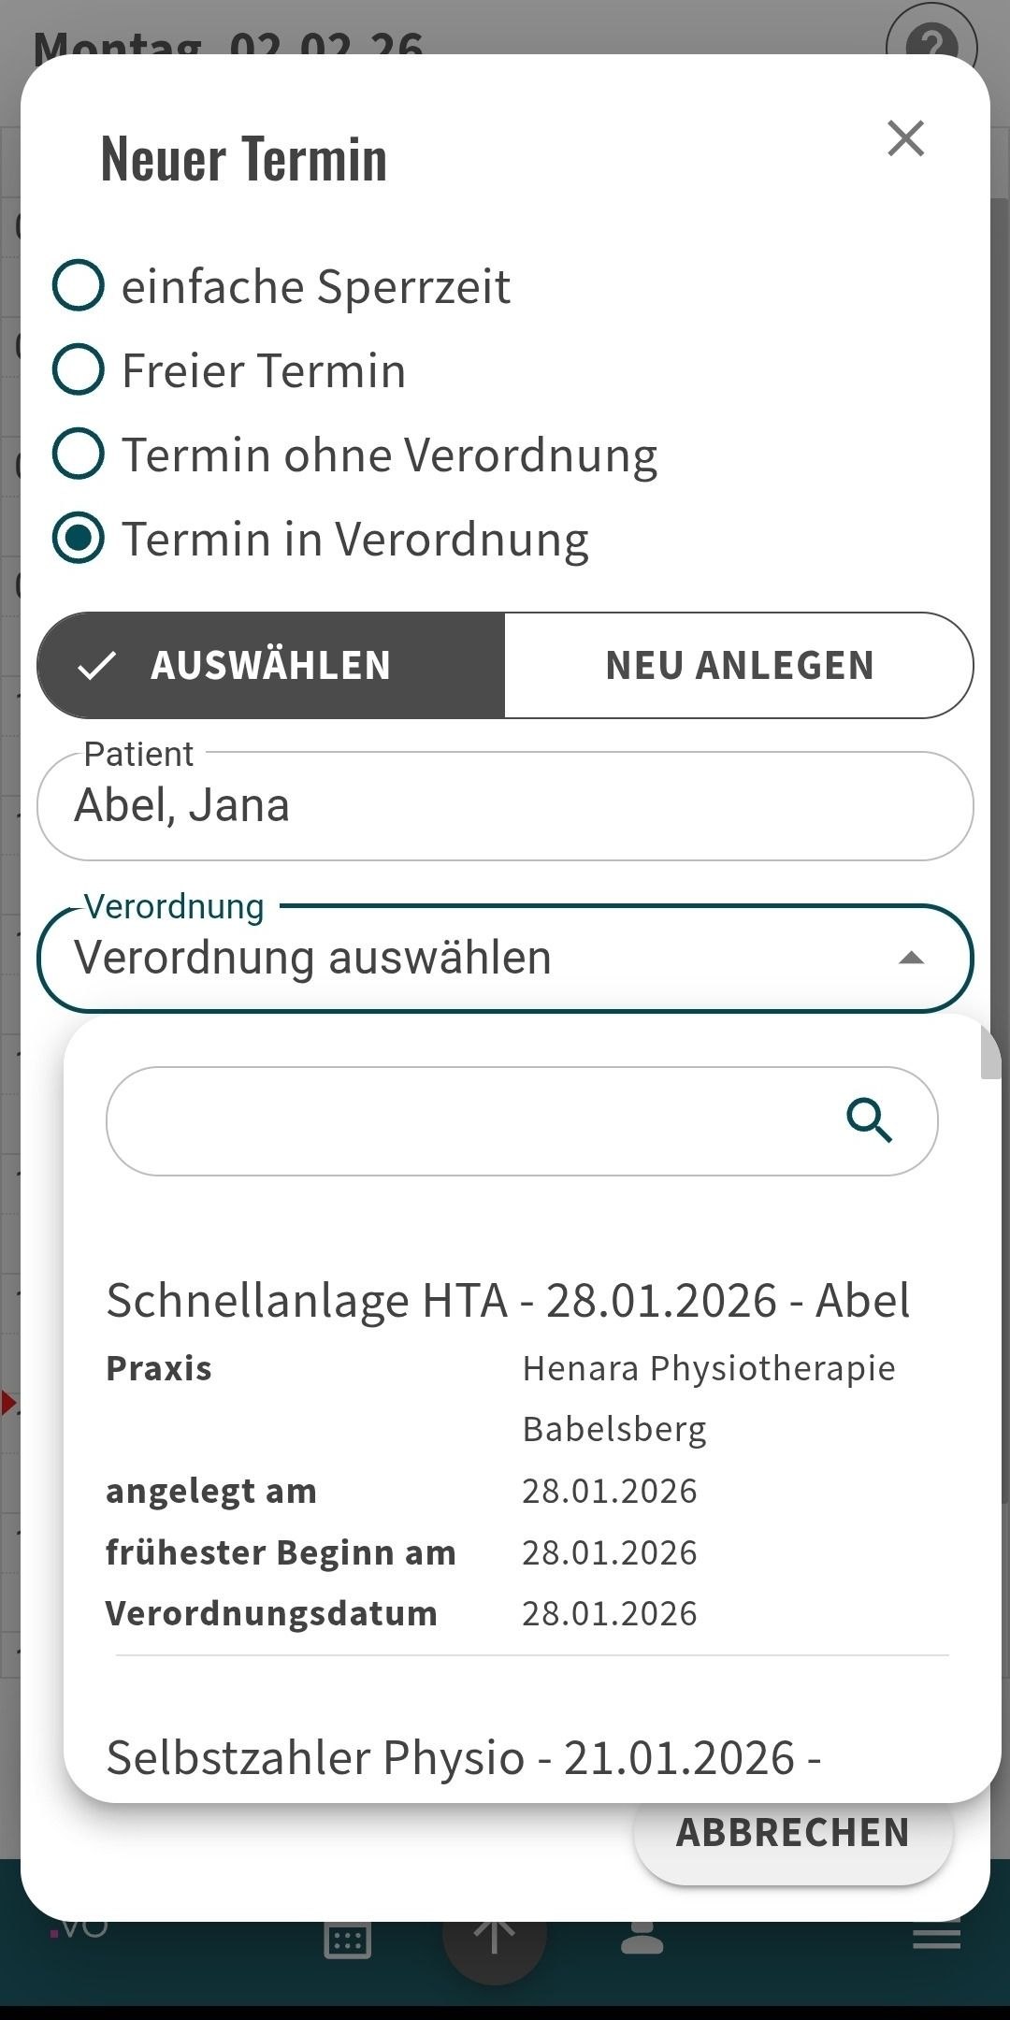This screenshot has height=2020, width=1010.
Task: Click the search magnifier icon
Action: (x=869, y=1120)
